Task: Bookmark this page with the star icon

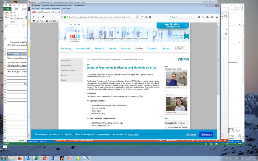Action: point(150,17)
